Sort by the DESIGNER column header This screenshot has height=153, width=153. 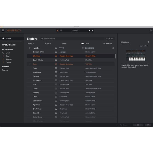pos(90,48)
